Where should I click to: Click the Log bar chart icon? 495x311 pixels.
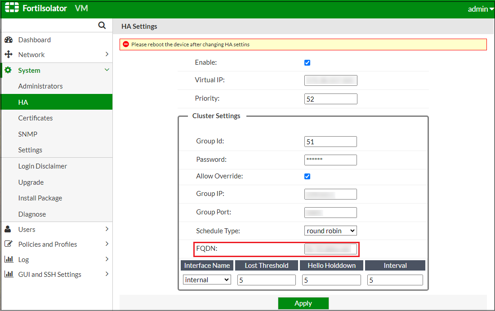click(x=8, y=259)
